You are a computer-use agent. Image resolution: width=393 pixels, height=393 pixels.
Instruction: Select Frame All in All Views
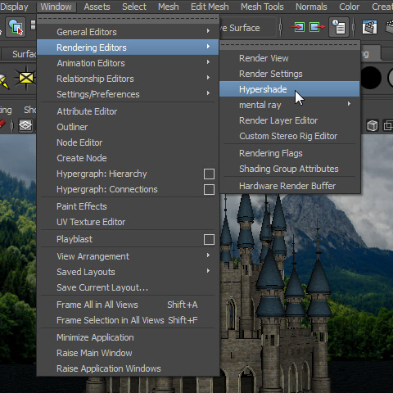128,305
